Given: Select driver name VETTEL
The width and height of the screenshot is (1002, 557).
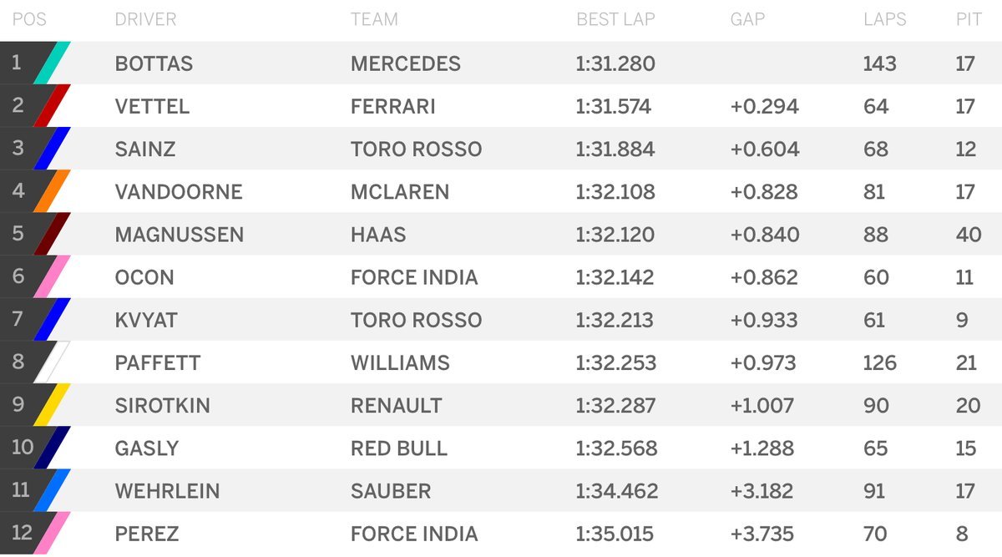Looking at the screenshot, I should coord(152,107).
